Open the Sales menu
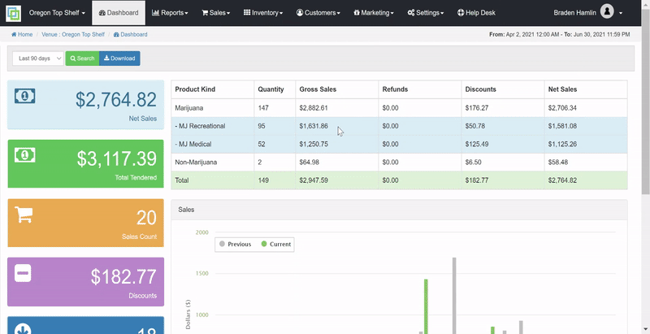This screenshot has height=334, width=650. (x=215, y=13)
